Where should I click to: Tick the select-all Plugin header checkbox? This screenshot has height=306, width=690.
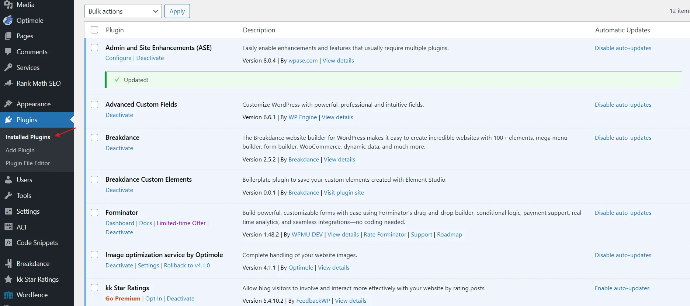click(x=94, y=30)
